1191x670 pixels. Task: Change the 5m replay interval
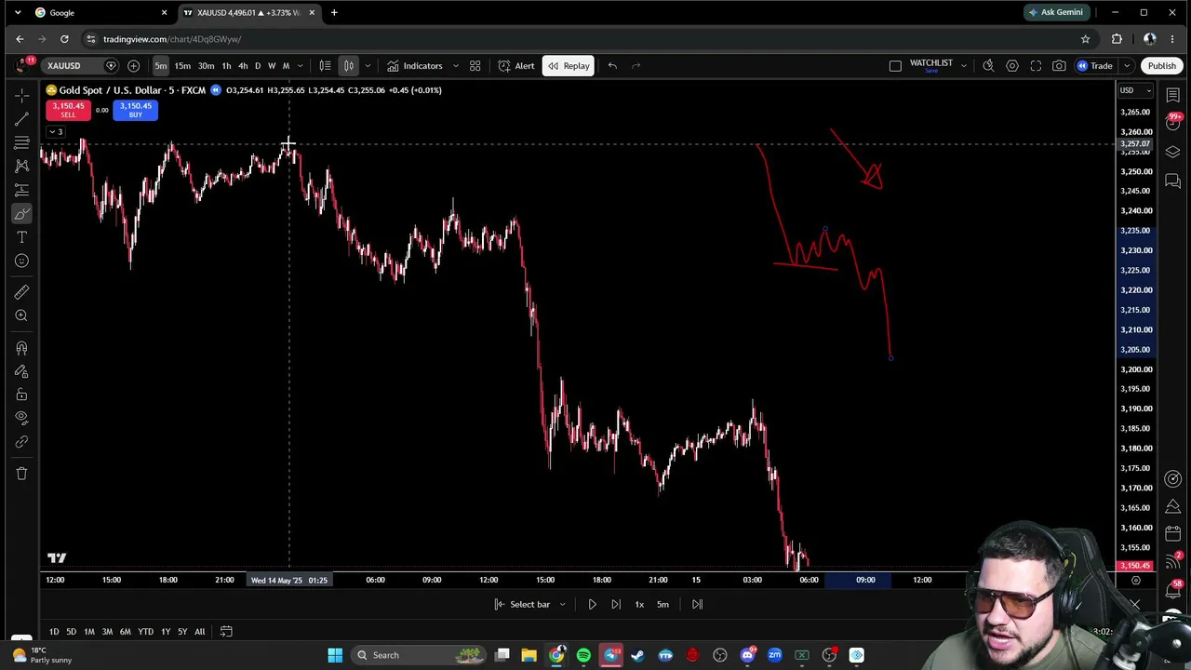click(662, 605)
